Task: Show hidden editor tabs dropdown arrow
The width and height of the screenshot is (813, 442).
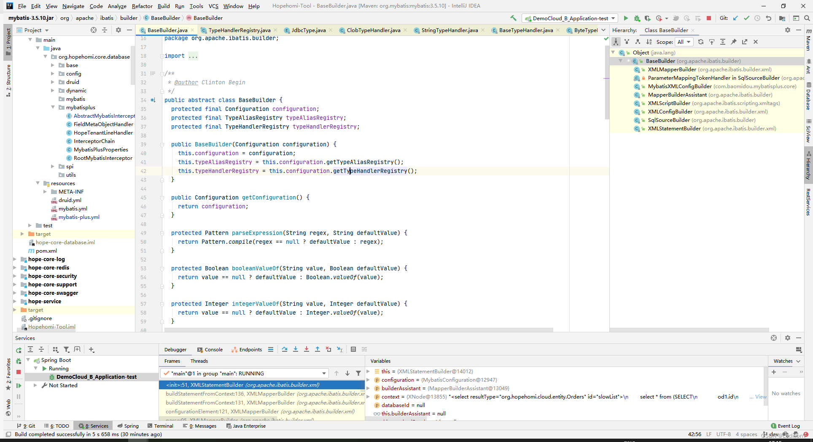Action: coord(603,30)
